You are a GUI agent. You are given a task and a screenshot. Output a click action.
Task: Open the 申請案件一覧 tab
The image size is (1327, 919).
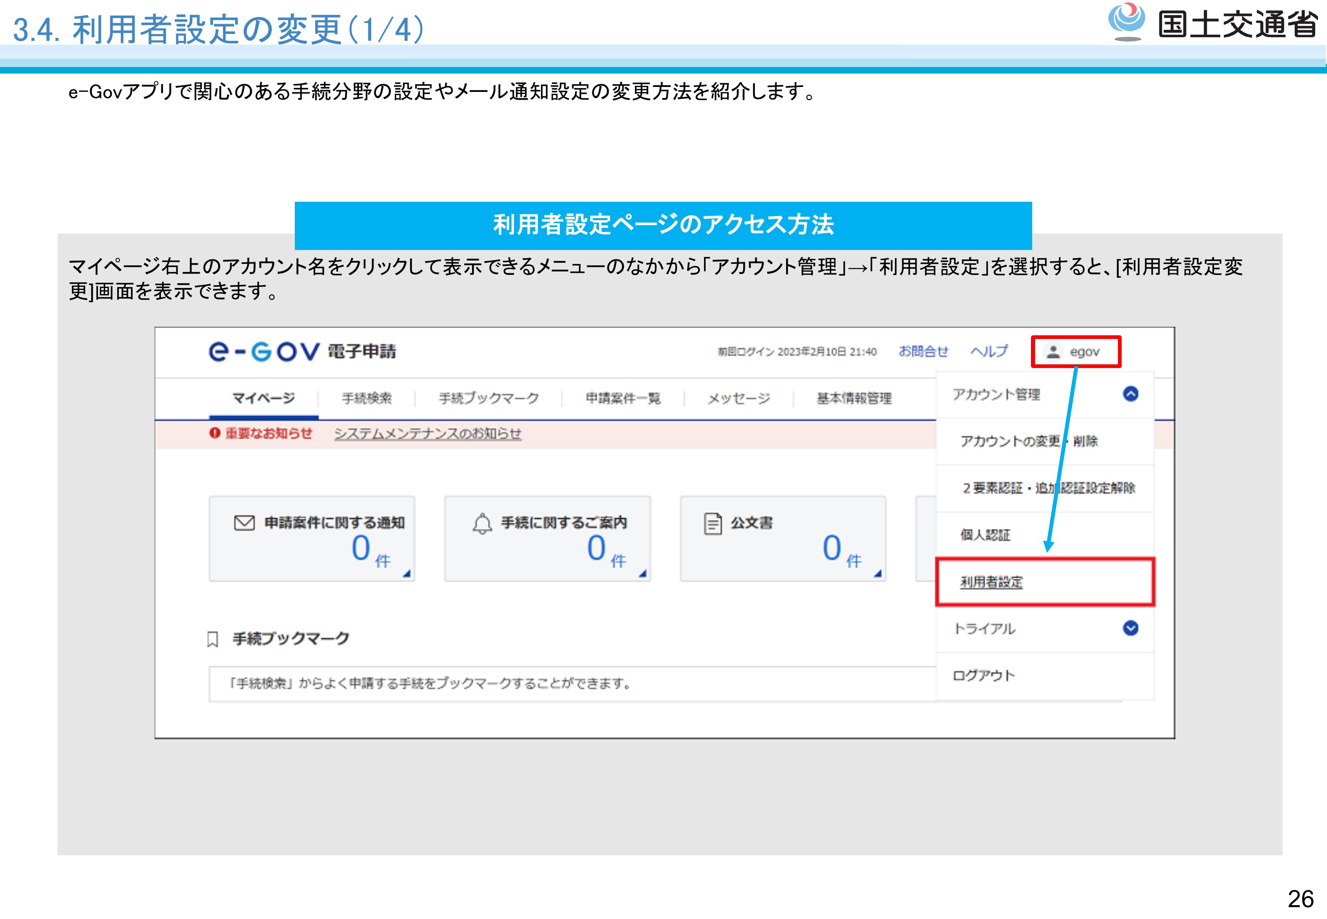(623, 398)
